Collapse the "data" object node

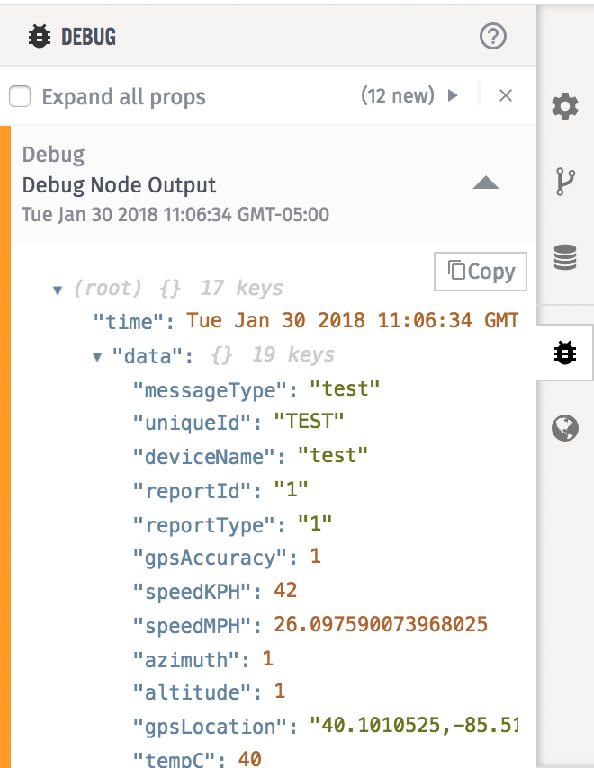[x=97, y=356]
